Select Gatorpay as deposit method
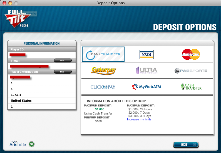 pos(103,71)
